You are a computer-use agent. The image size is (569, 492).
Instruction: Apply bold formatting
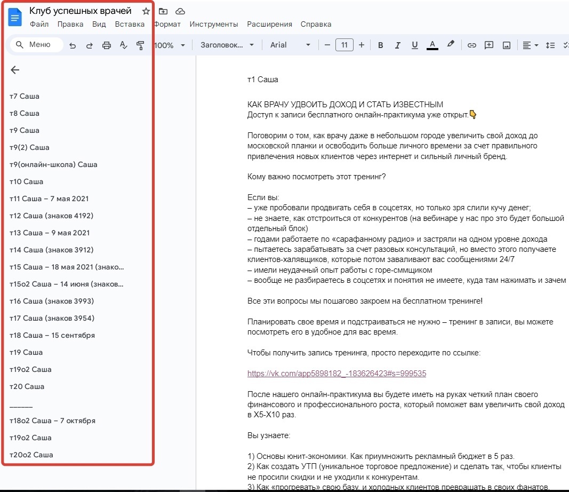point(380,45)
